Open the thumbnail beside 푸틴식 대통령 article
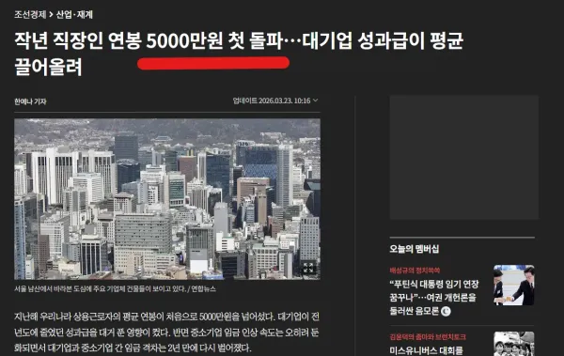Screen dimensions: 564x356 pos(513,286)
